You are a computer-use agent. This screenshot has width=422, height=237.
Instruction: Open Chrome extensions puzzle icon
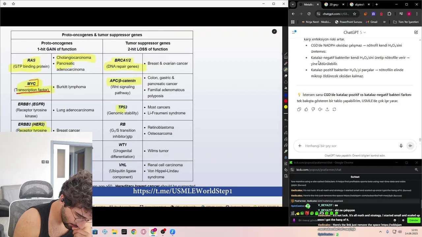pyautogui.click(x=389, y=14)
